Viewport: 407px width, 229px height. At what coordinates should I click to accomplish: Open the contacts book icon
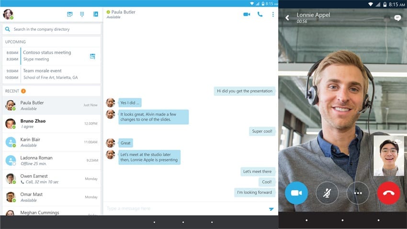tap(95, 14)
